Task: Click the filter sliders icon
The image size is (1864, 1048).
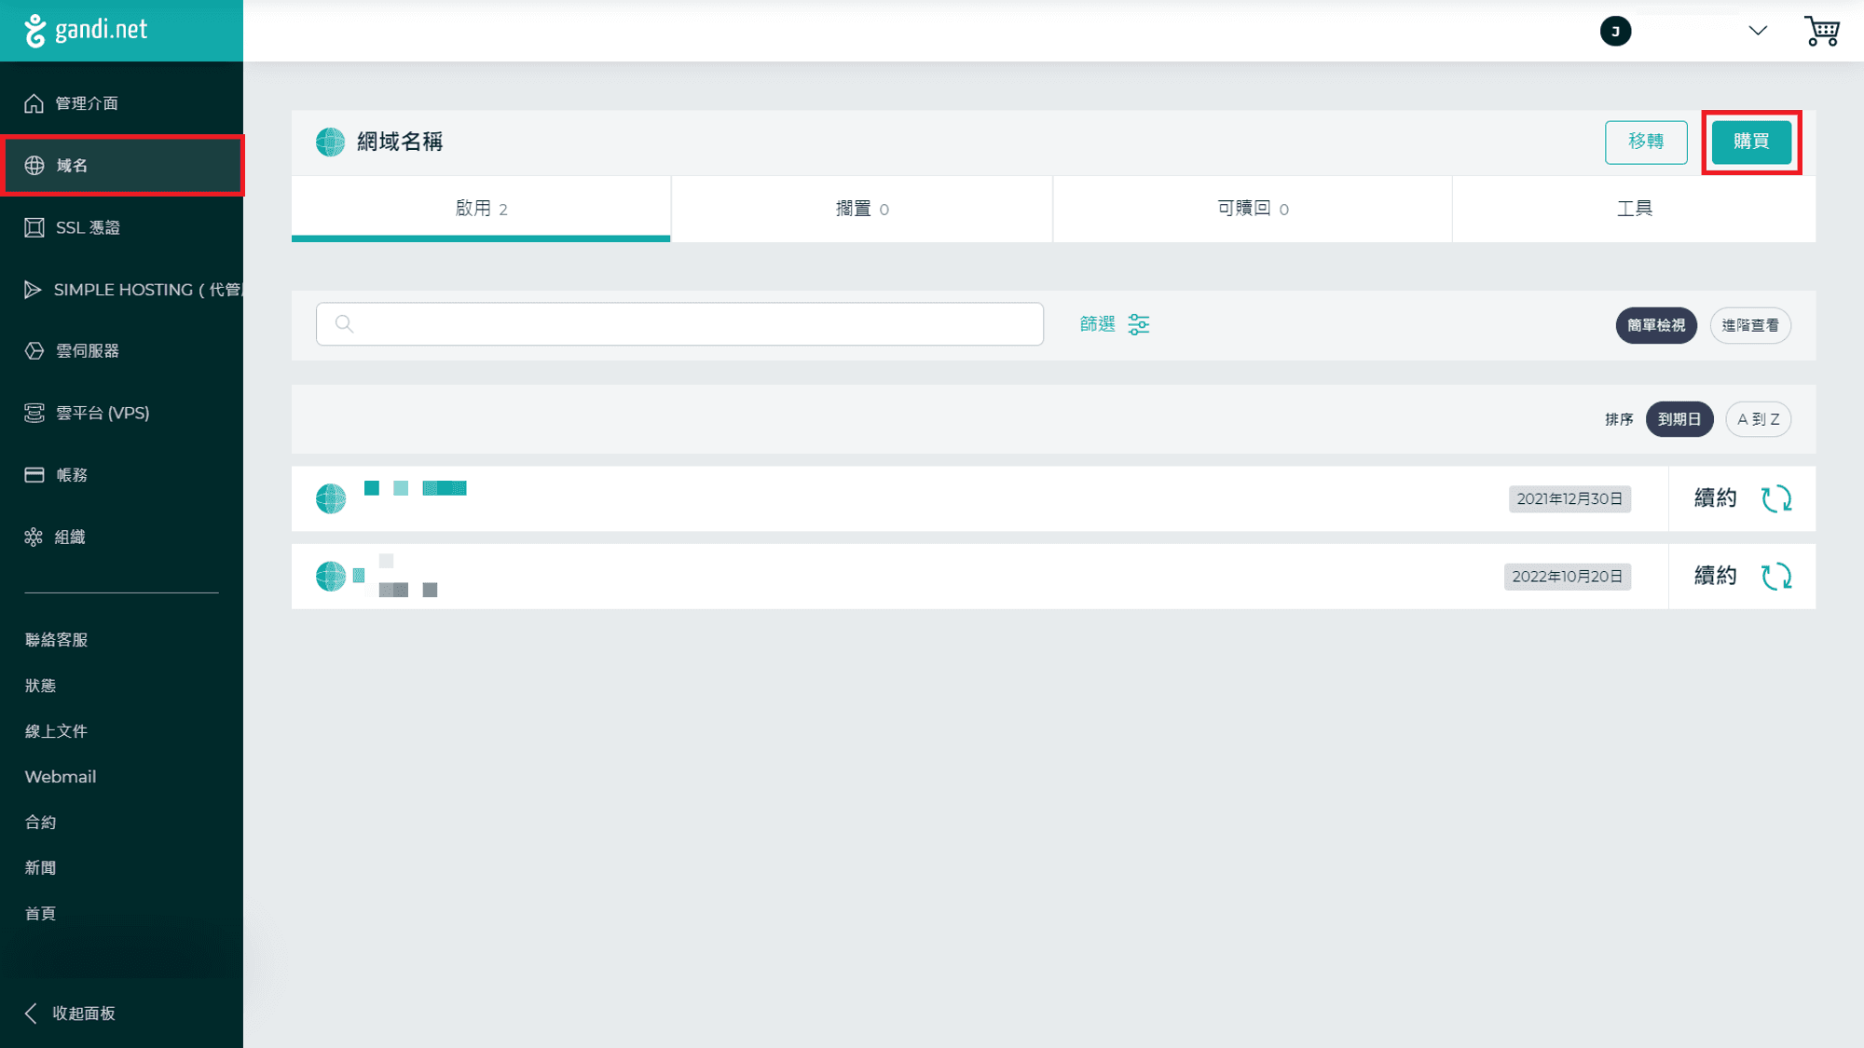Action: point(1139,324)
